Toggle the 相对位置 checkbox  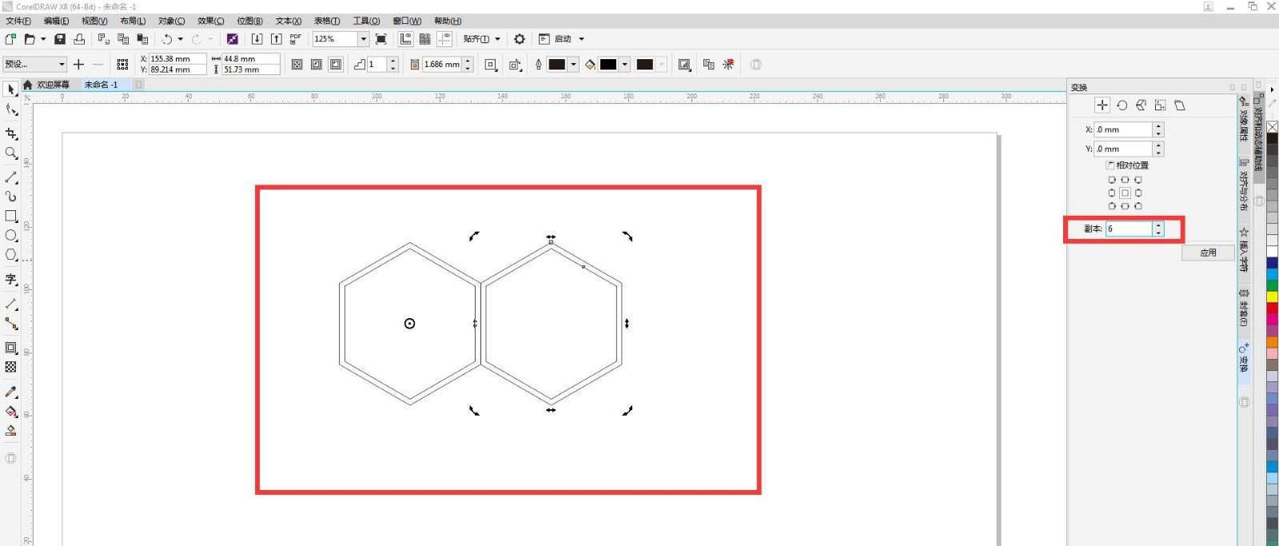1110,165
